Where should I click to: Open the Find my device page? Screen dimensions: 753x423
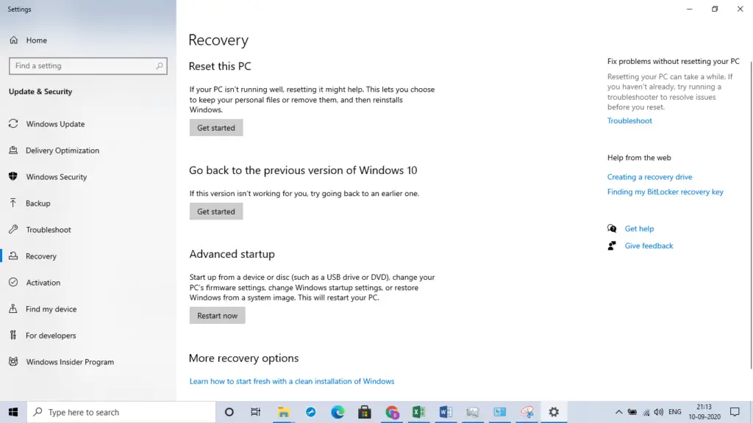point(51,309)
